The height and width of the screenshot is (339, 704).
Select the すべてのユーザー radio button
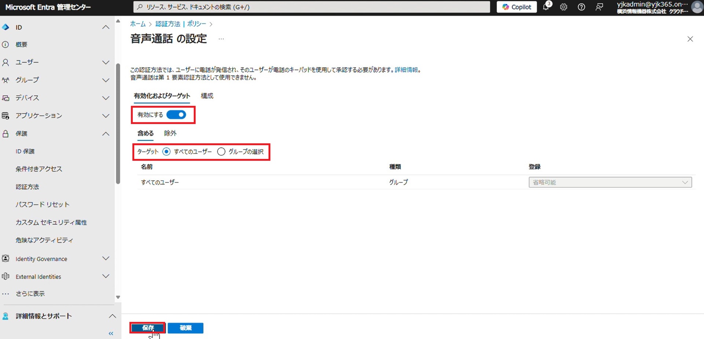coord(166,152)
